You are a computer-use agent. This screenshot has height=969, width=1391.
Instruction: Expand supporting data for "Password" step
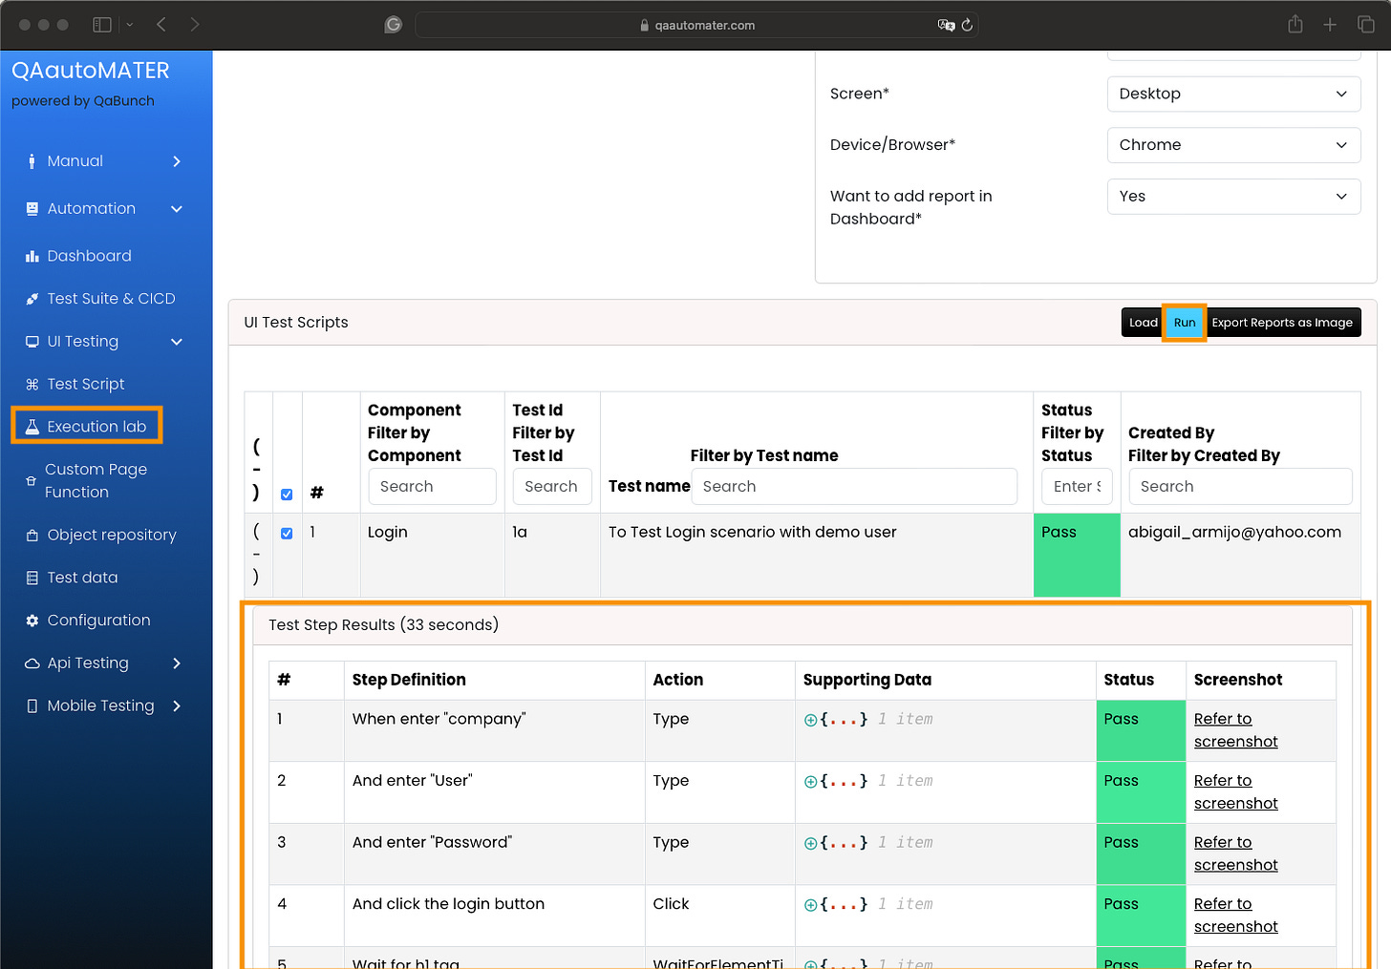pos(810,844)
